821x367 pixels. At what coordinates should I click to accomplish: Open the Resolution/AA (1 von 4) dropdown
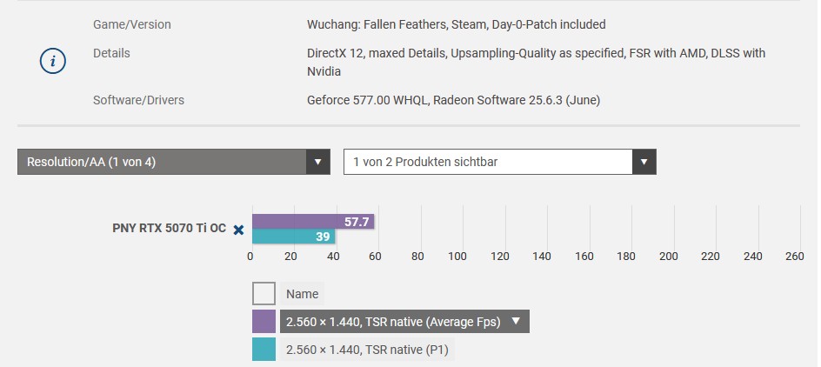tap(165, 162)
